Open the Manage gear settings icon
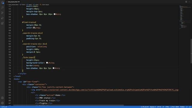The height and width of the screenshot is (108, 192). coord(2,103)
